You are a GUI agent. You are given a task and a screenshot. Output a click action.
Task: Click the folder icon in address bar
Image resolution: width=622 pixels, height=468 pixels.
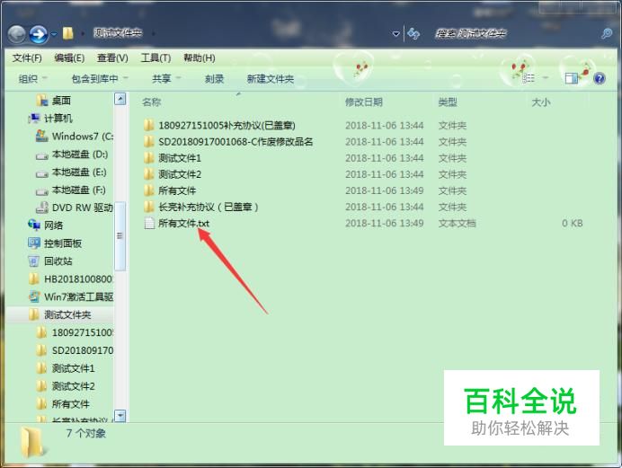pyautogui.click(x=67, y=33)
